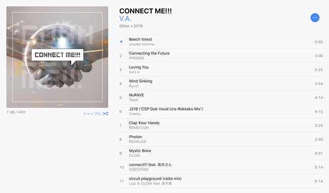Open the CONNECT ME!!! album artwork
329x193 pixels.
[57, 57]
